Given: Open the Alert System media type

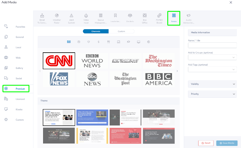Looking at the screenshot, I should (71, 18).
